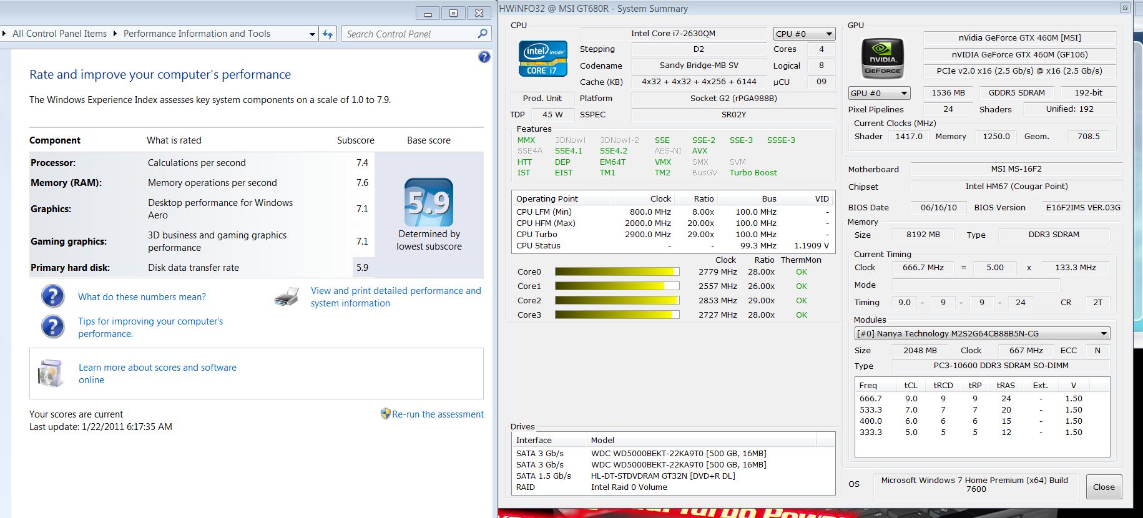Click the 'MSI MS-16F2' motherboard field
Viewport: 1143px width, 518px height.
pyautogui.click(x=1016, y=169)
